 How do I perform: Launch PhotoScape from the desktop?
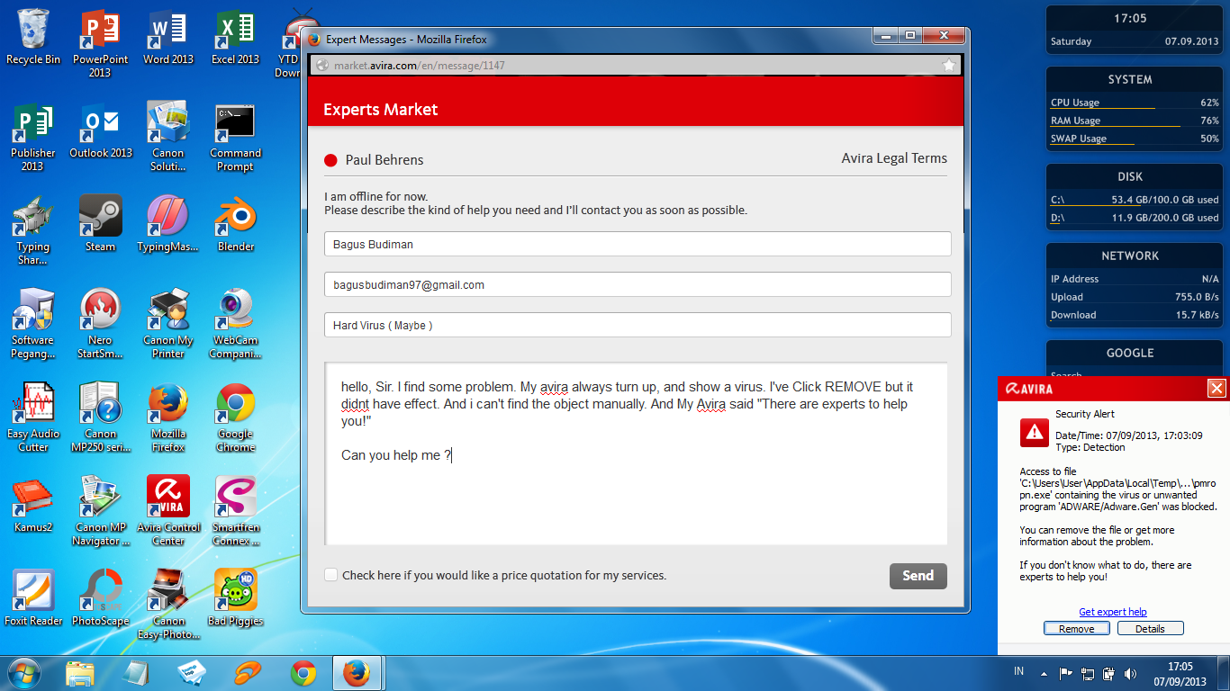[100, 599]
